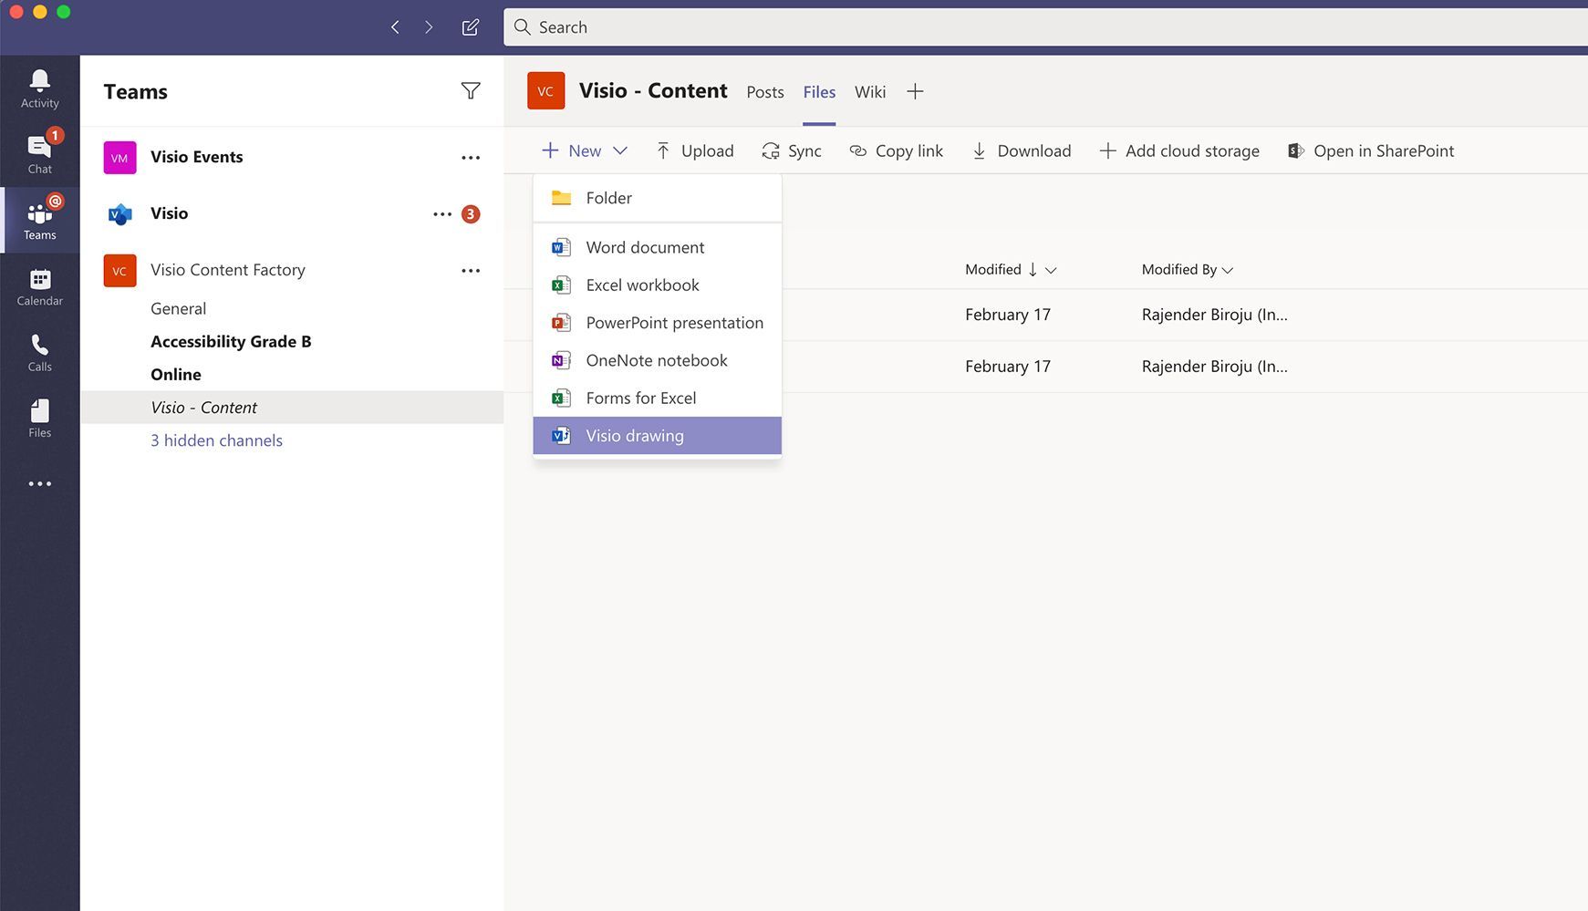
Task: Switch to the Posts tab
Action: tap(764, 91)
